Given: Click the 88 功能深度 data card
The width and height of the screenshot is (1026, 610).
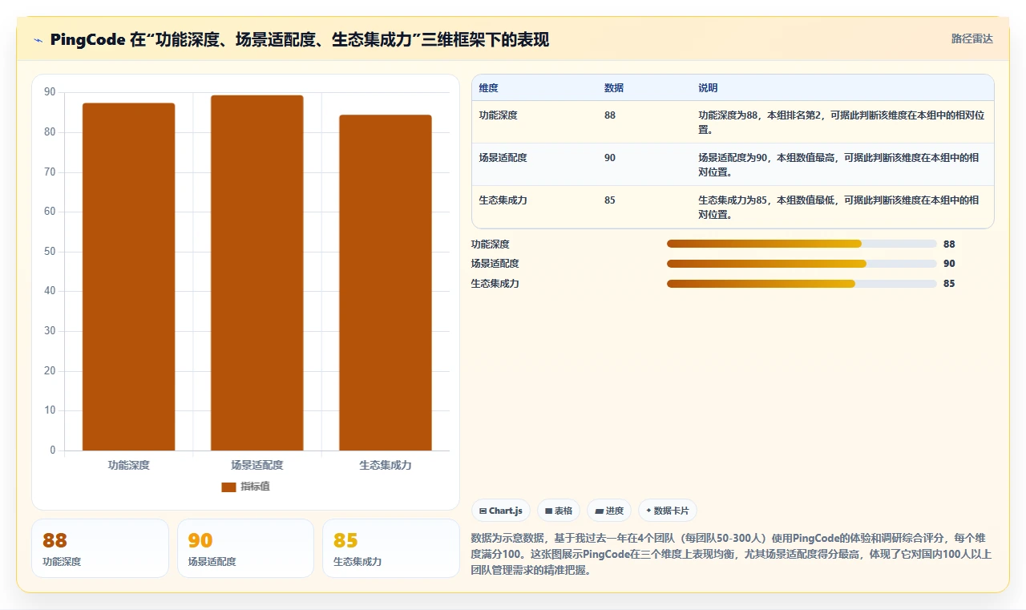Looking at the screenshot, I should click(100, 548).
